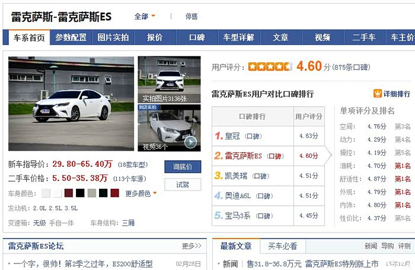This screenshot has width=415, height=270.
Task: Click the 手自一体 transmission link
Action: coord(62,223)
